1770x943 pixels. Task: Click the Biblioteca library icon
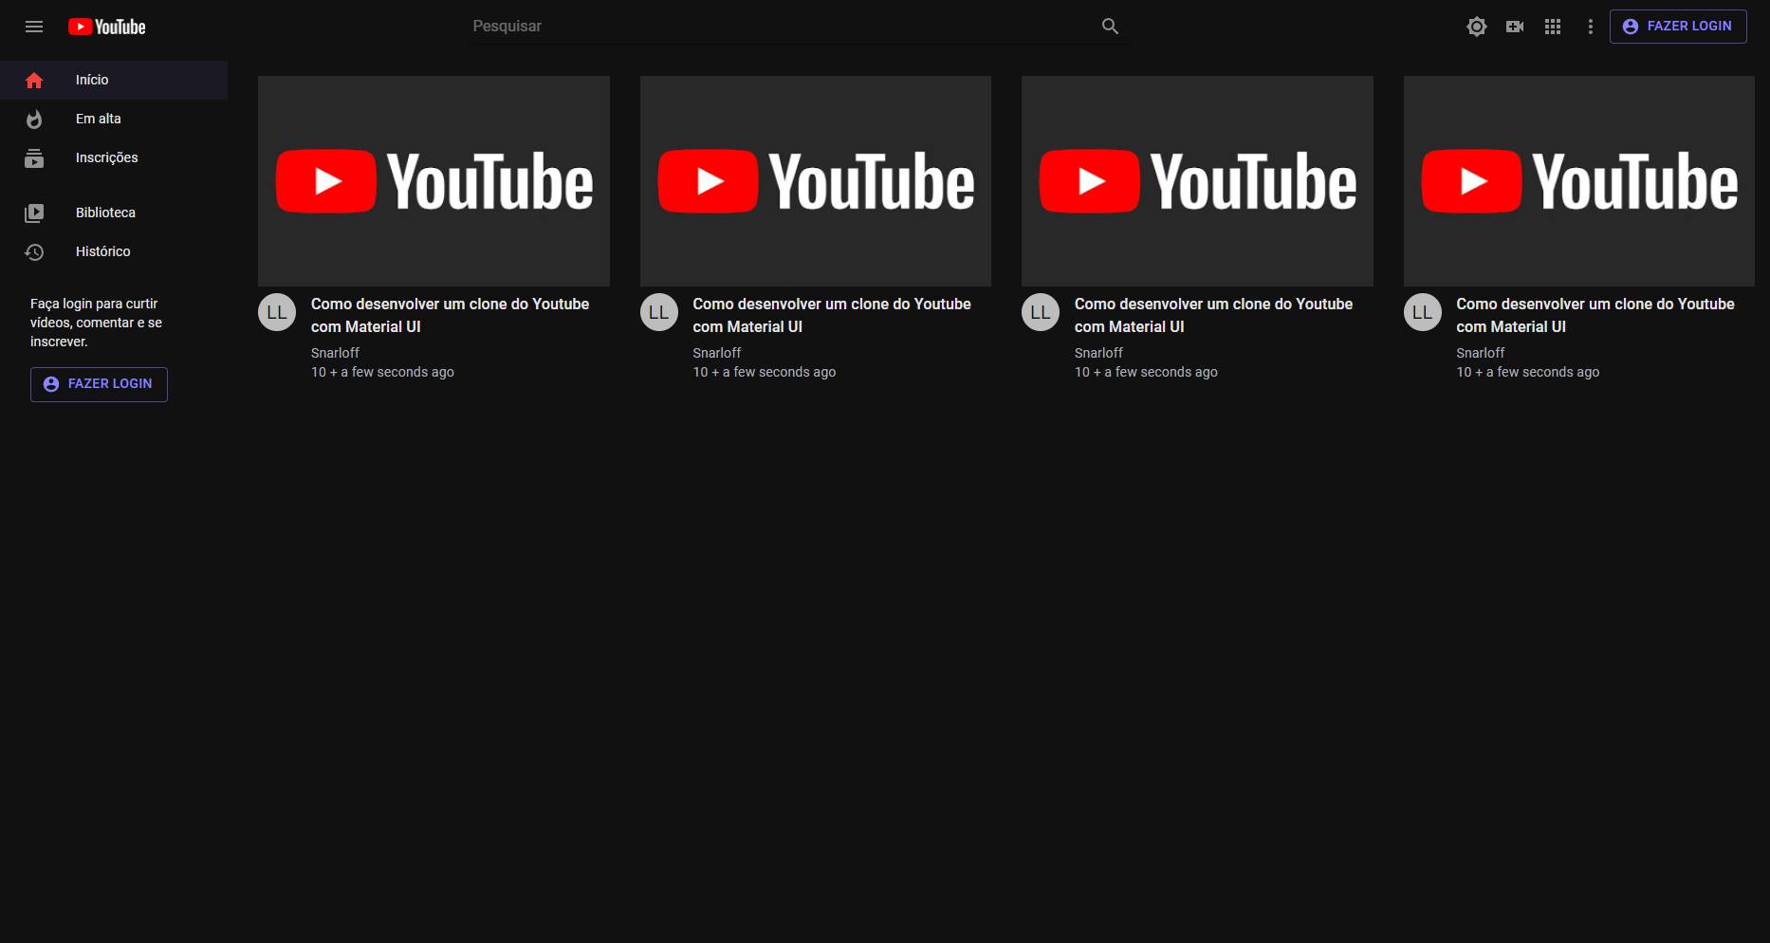tap(34, 213)
